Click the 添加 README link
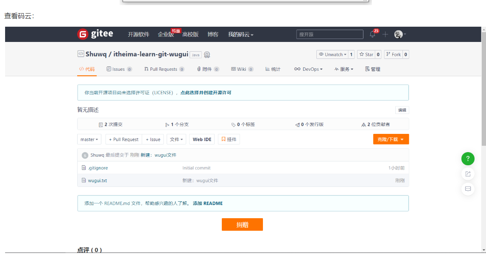 pos(208,203)
